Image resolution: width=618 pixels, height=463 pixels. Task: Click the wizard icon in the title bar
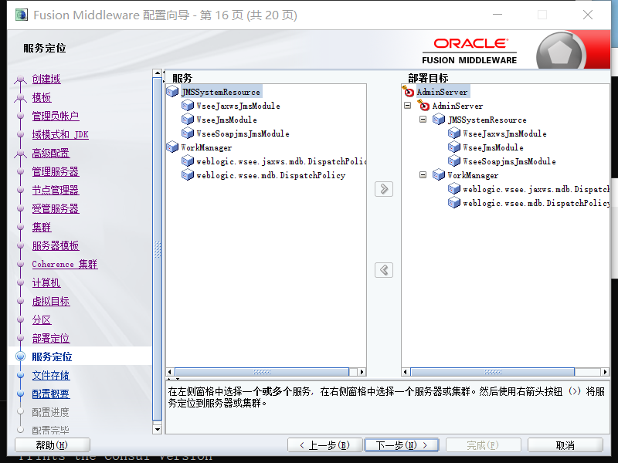(x=21, y=15)
